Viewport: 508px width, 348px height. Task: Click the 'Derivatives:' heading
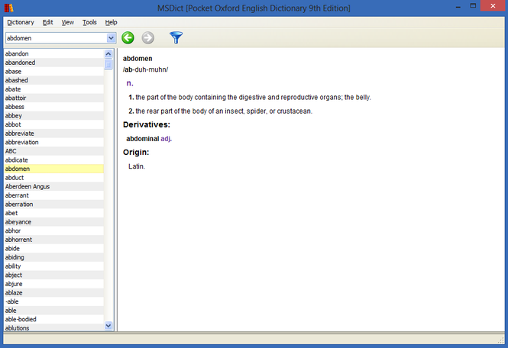point(147,124)
